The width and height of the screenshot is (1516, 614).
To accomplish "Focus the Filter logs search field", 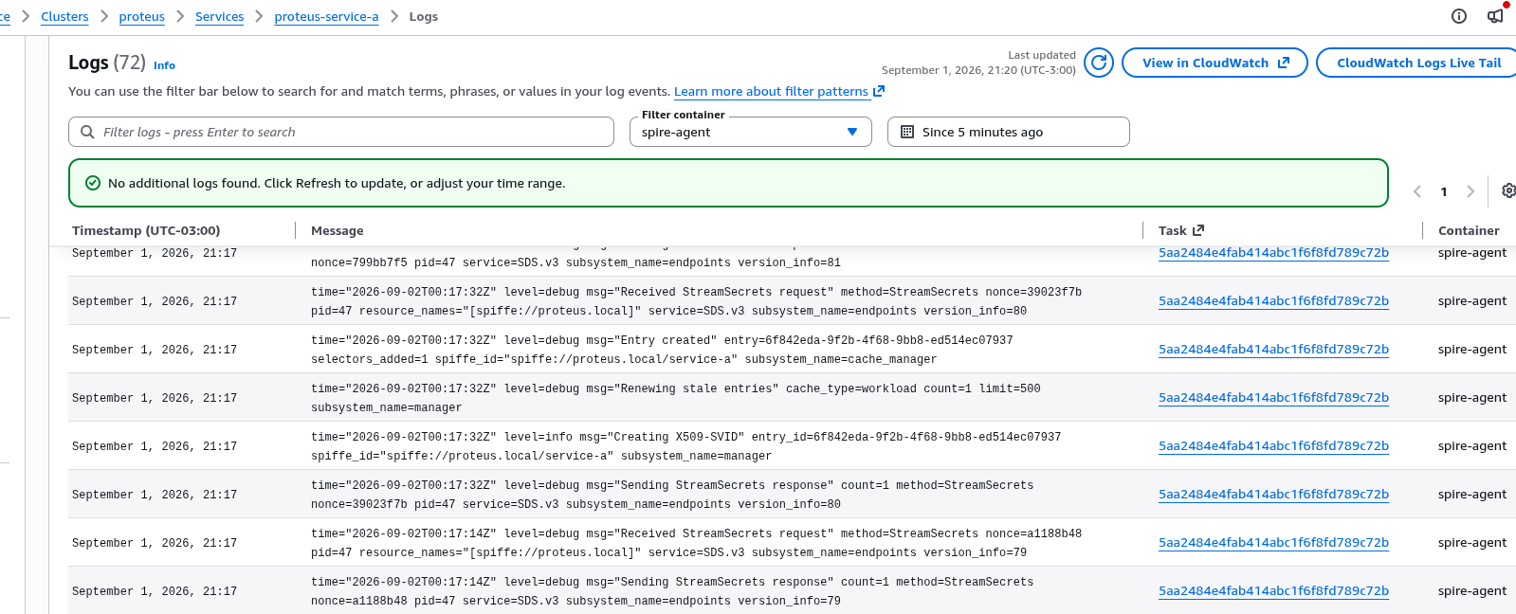I will pyautogui.click(x=341, y=132).
